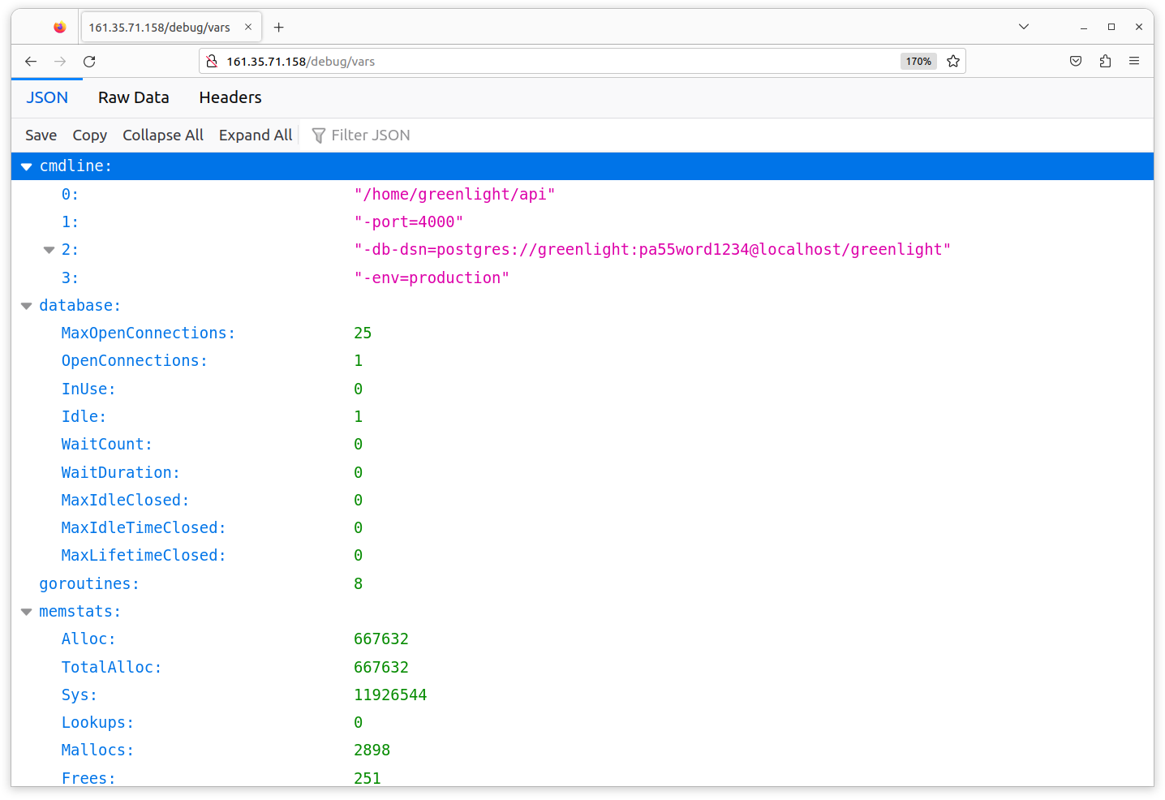Toggle the arrow beside cmdline item 2
1165x800 pixels.
49,250
